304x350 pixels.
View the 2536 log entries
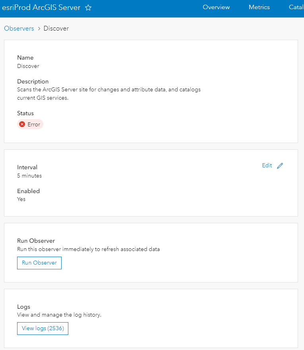pyautogui.click(x=43, y=329)
